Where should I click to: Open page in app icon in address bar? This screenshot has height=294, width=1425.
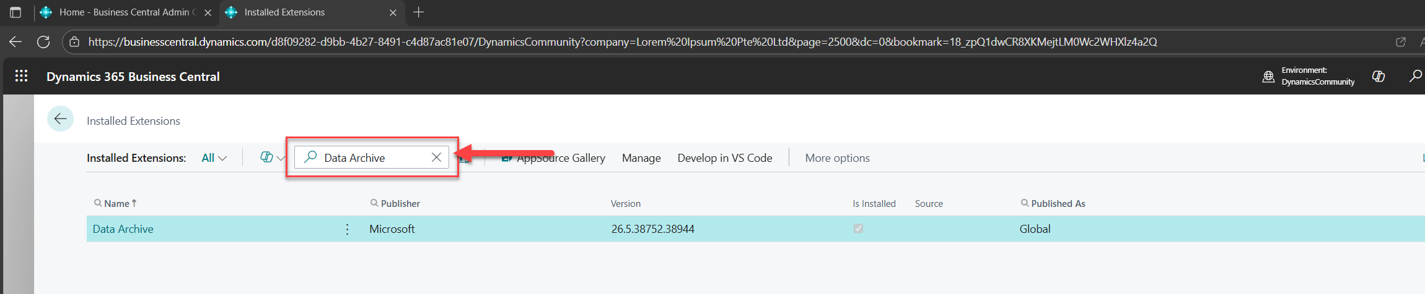[x=1401, y=42]
